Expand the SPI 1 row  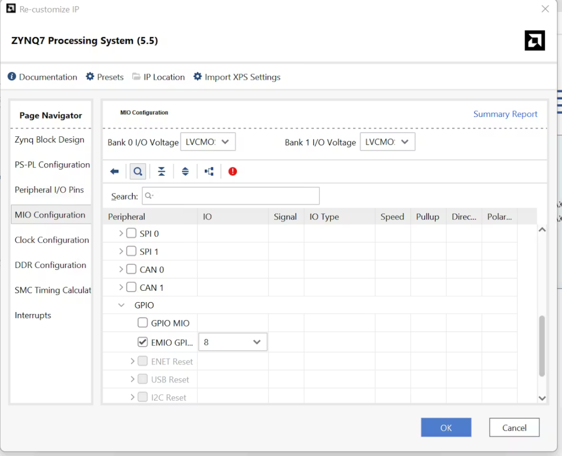click(x=121, y=251)
